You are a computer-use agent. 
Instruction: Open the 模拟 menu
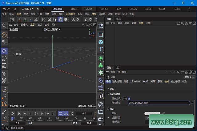(94, 14)
